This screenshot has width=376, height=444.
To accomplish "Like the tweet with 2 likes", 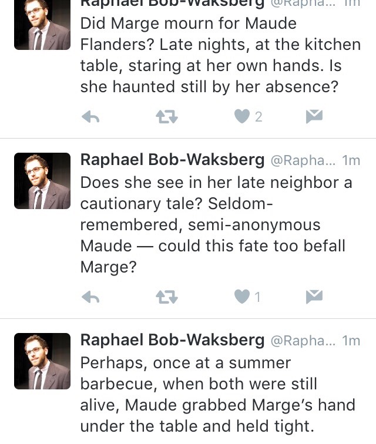I will pyautogui.click(x=242, y=117).
